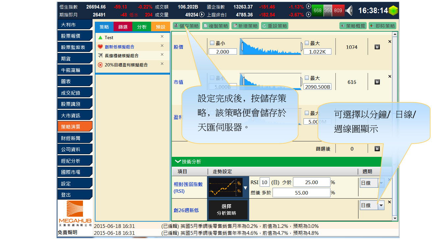Open 財經新聞 in the sidebar
The height and width of the screenshot is (242, 447).
(x=75, y=138)
